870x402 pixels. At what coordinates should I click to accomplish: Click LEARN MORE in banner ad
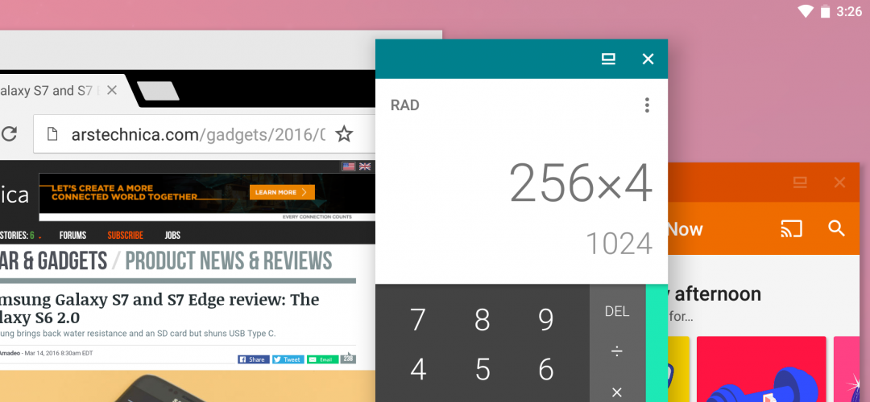(x=282, y=192)
